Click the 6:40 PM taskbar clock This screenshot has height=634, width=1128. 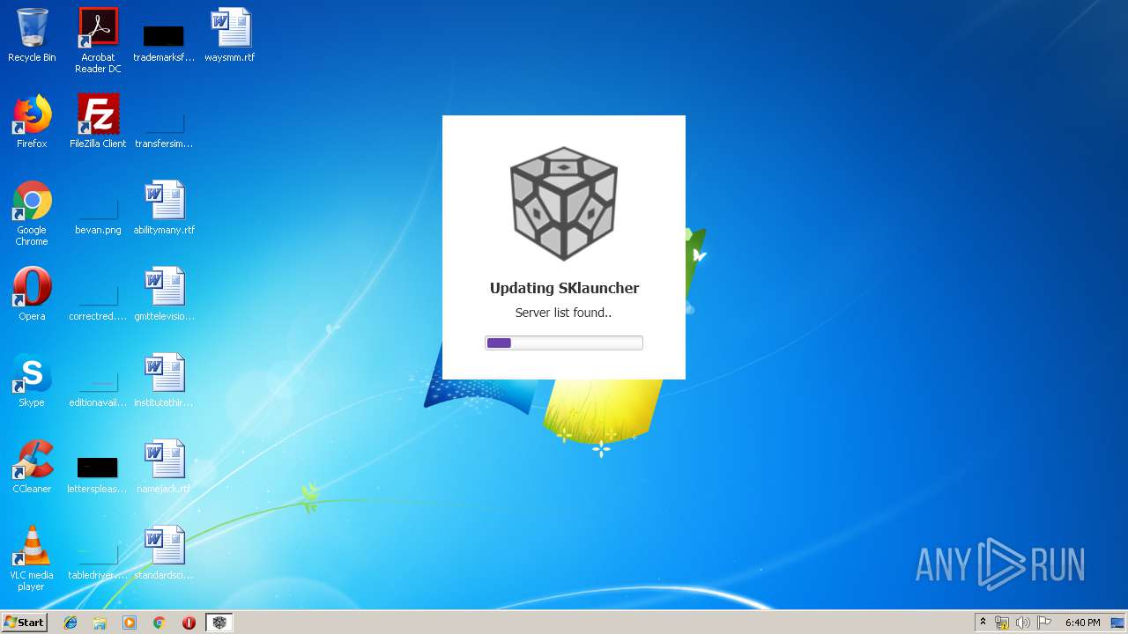point(1082,623)
